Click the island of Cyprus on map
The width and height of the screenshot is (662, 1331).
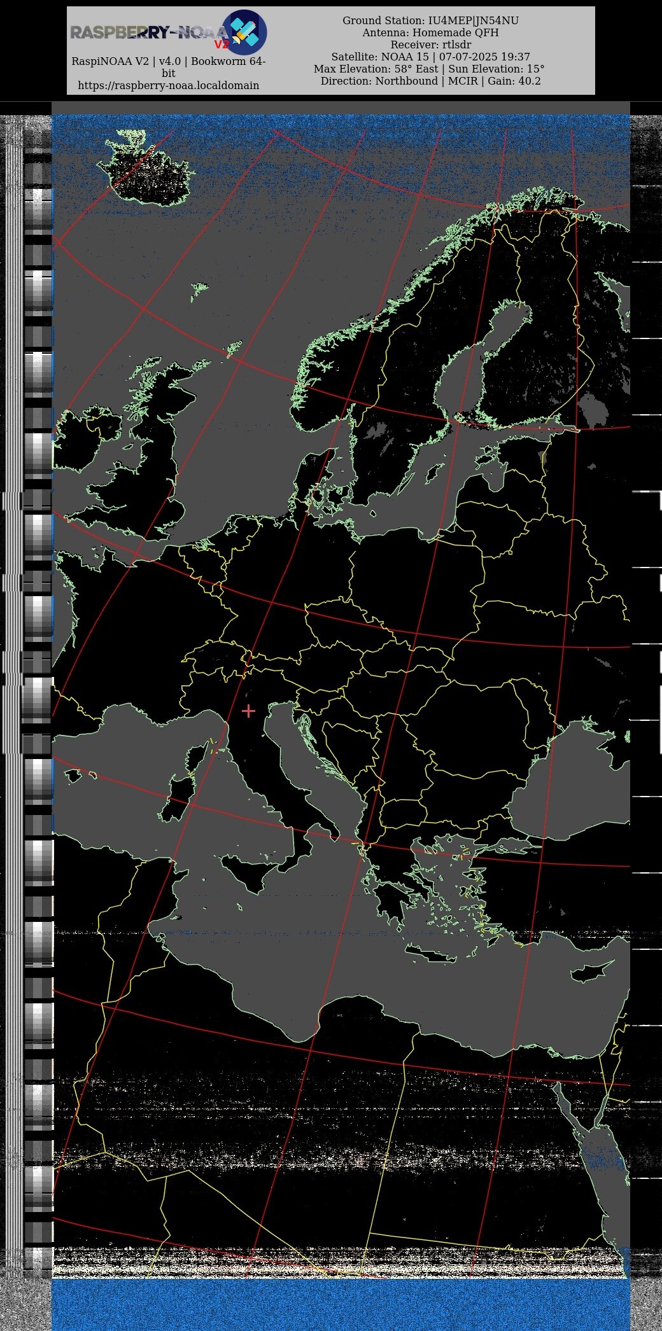point(591,972)
